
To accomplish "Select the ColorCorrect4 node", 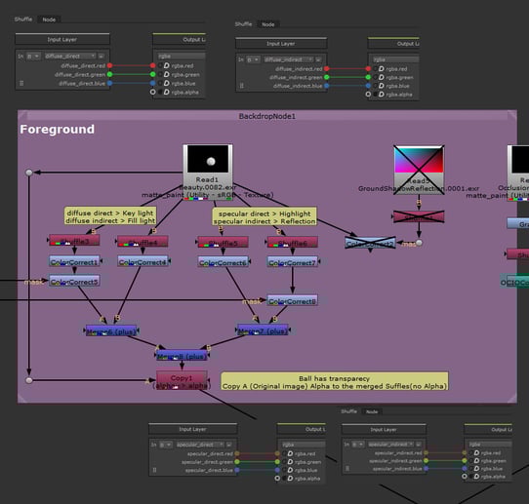I will (142, 261).
